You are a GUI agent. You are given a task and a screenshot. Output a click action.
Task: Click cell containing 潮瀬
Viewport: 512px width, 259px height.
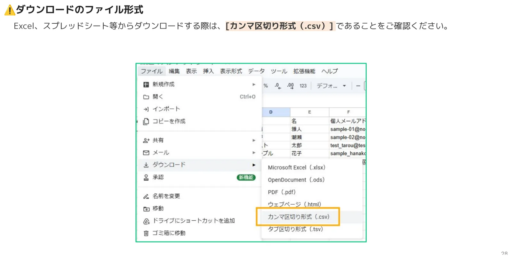(309, 137)
